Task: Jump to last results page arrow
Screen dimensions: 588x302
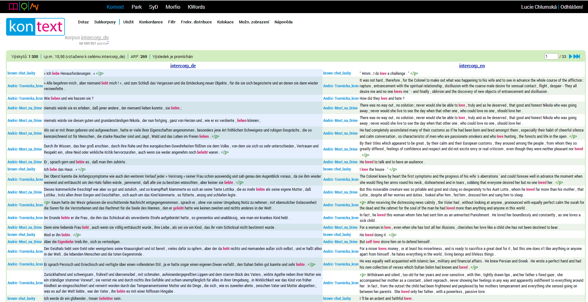Action: (x=577, y=56)
